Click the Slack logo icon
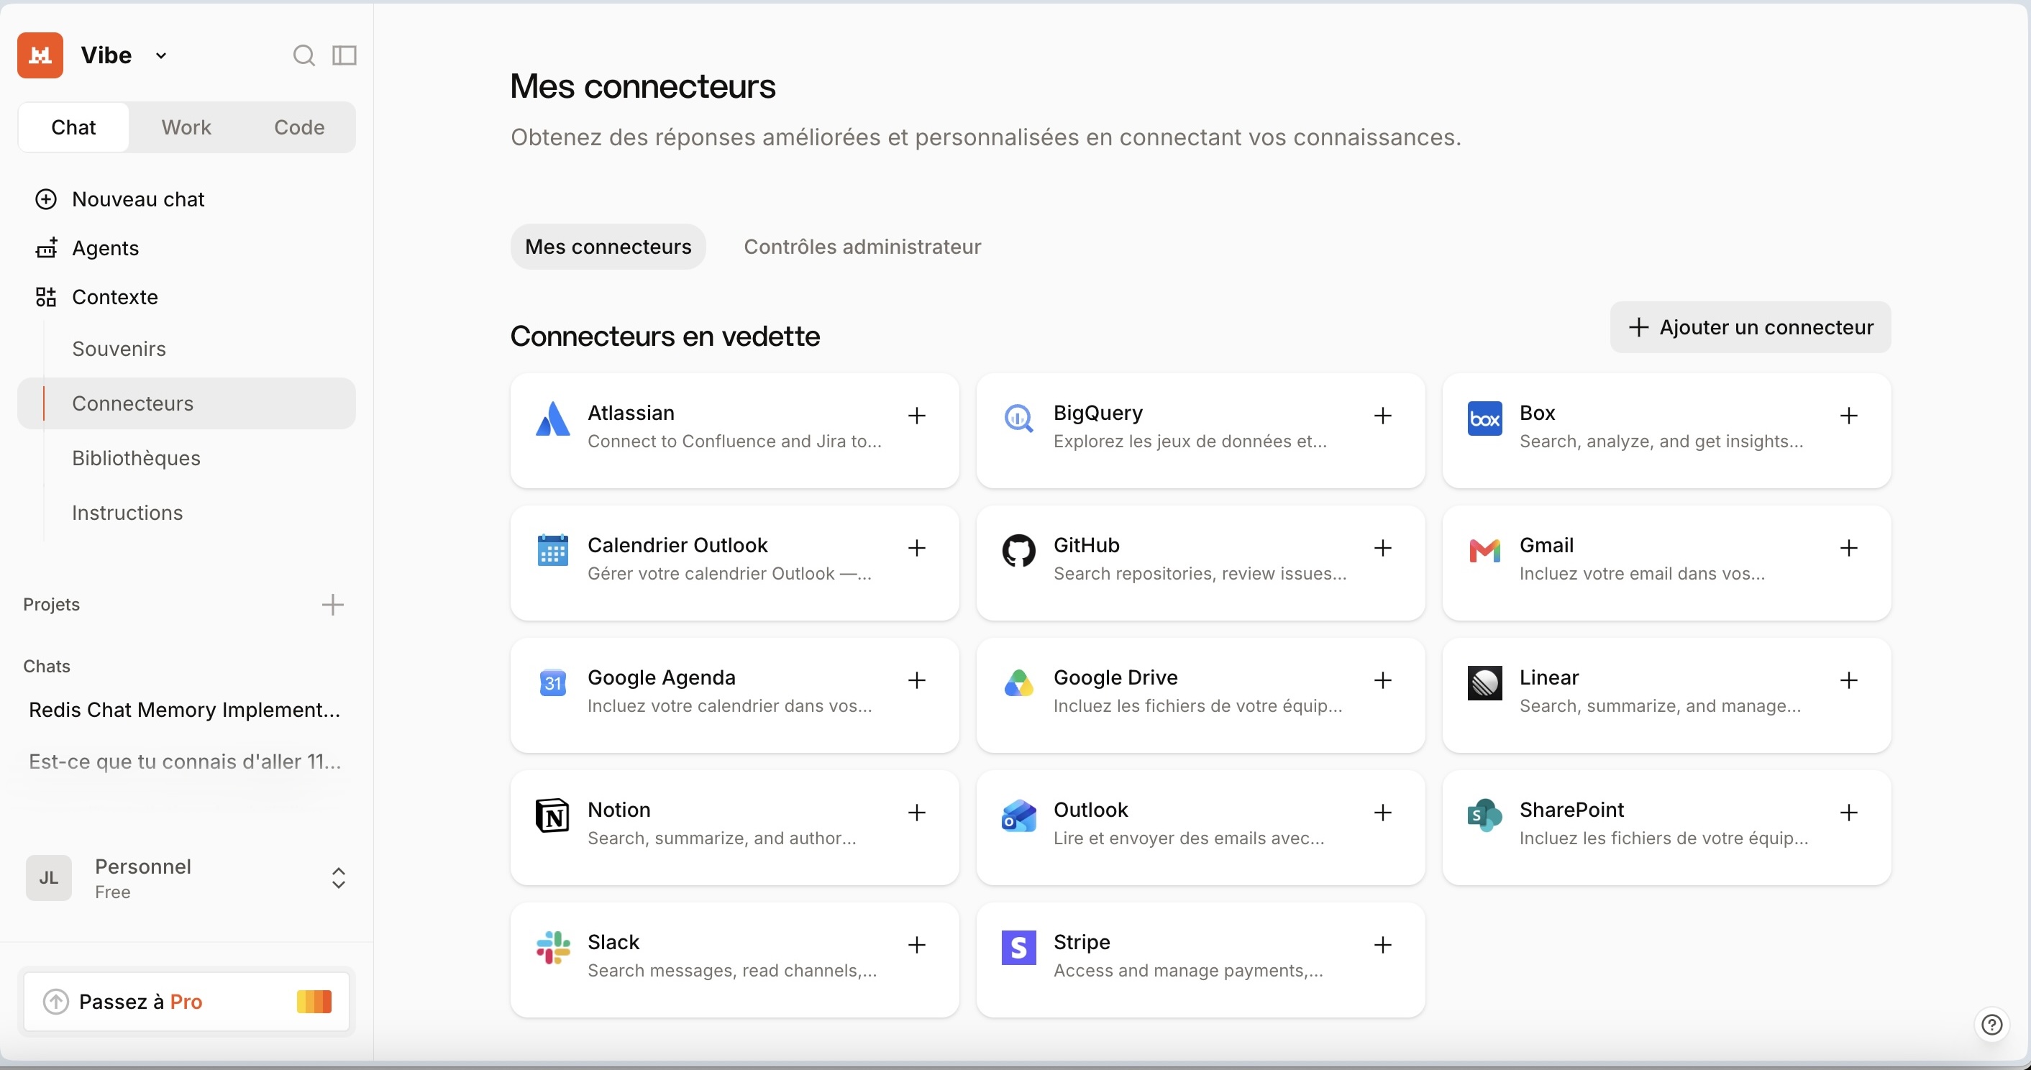This screenshot has width=2031, height=1070. pos(552,948)
